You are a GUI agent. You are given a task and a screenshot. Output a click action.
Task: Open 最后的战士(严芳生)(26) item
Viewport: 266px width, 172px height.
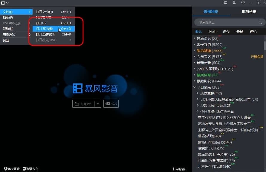pos(216,154)
